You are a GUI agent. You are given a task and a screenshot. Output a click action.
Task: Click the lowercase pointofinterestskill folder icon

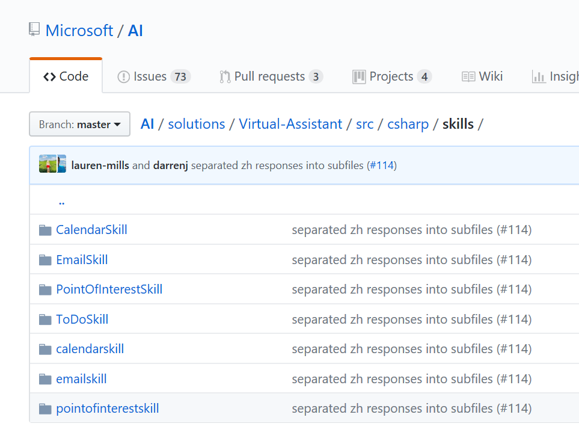[45, 409]
